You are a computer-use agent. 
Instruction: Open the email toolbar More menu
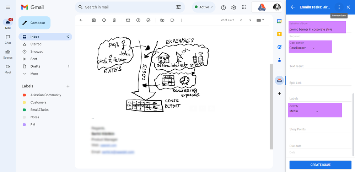(x=182, y=20)
